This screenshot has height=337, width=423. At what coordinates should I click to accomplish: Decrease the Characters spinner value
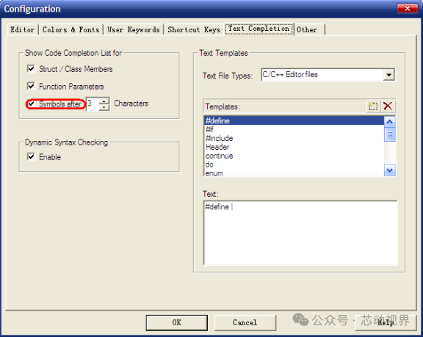click(104, 107)
